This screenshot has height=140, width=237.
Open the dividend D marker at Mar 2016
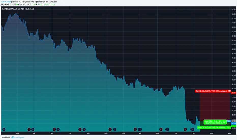(33, 129)
